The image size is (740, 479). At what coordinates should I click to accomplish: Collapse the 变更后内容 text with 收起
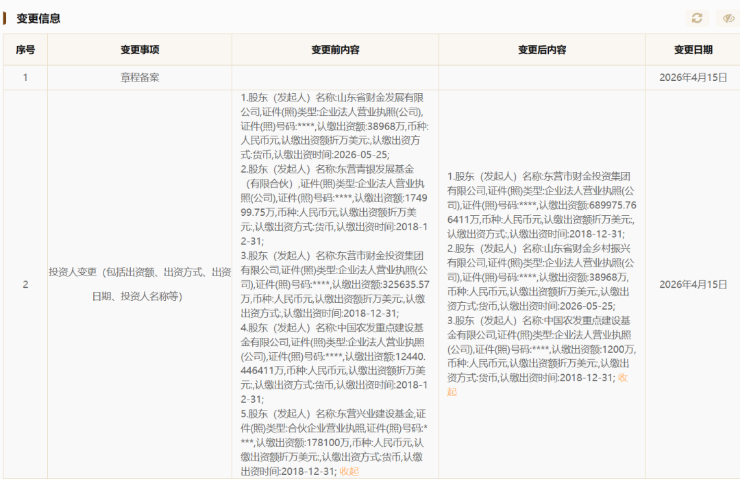point(452,391)
